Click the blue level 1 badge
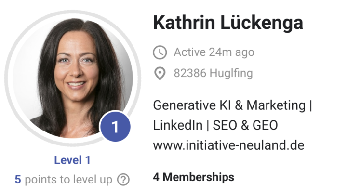This screenshot has height=196, width=347. tap(115, 127)
